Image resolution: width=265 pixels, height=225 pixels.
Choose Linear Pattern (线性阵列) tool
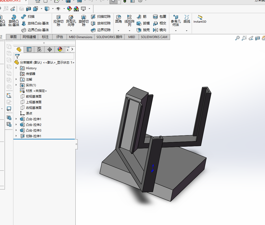(x=129, y=20)
